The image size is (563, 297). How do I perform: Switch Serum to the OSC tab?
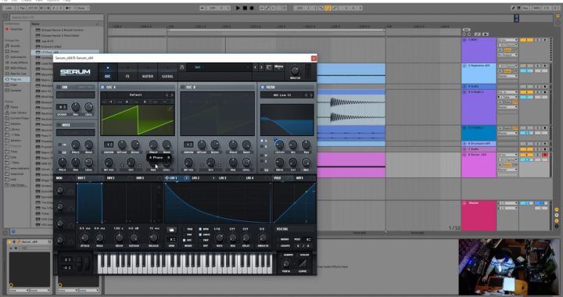coord(107,72)
